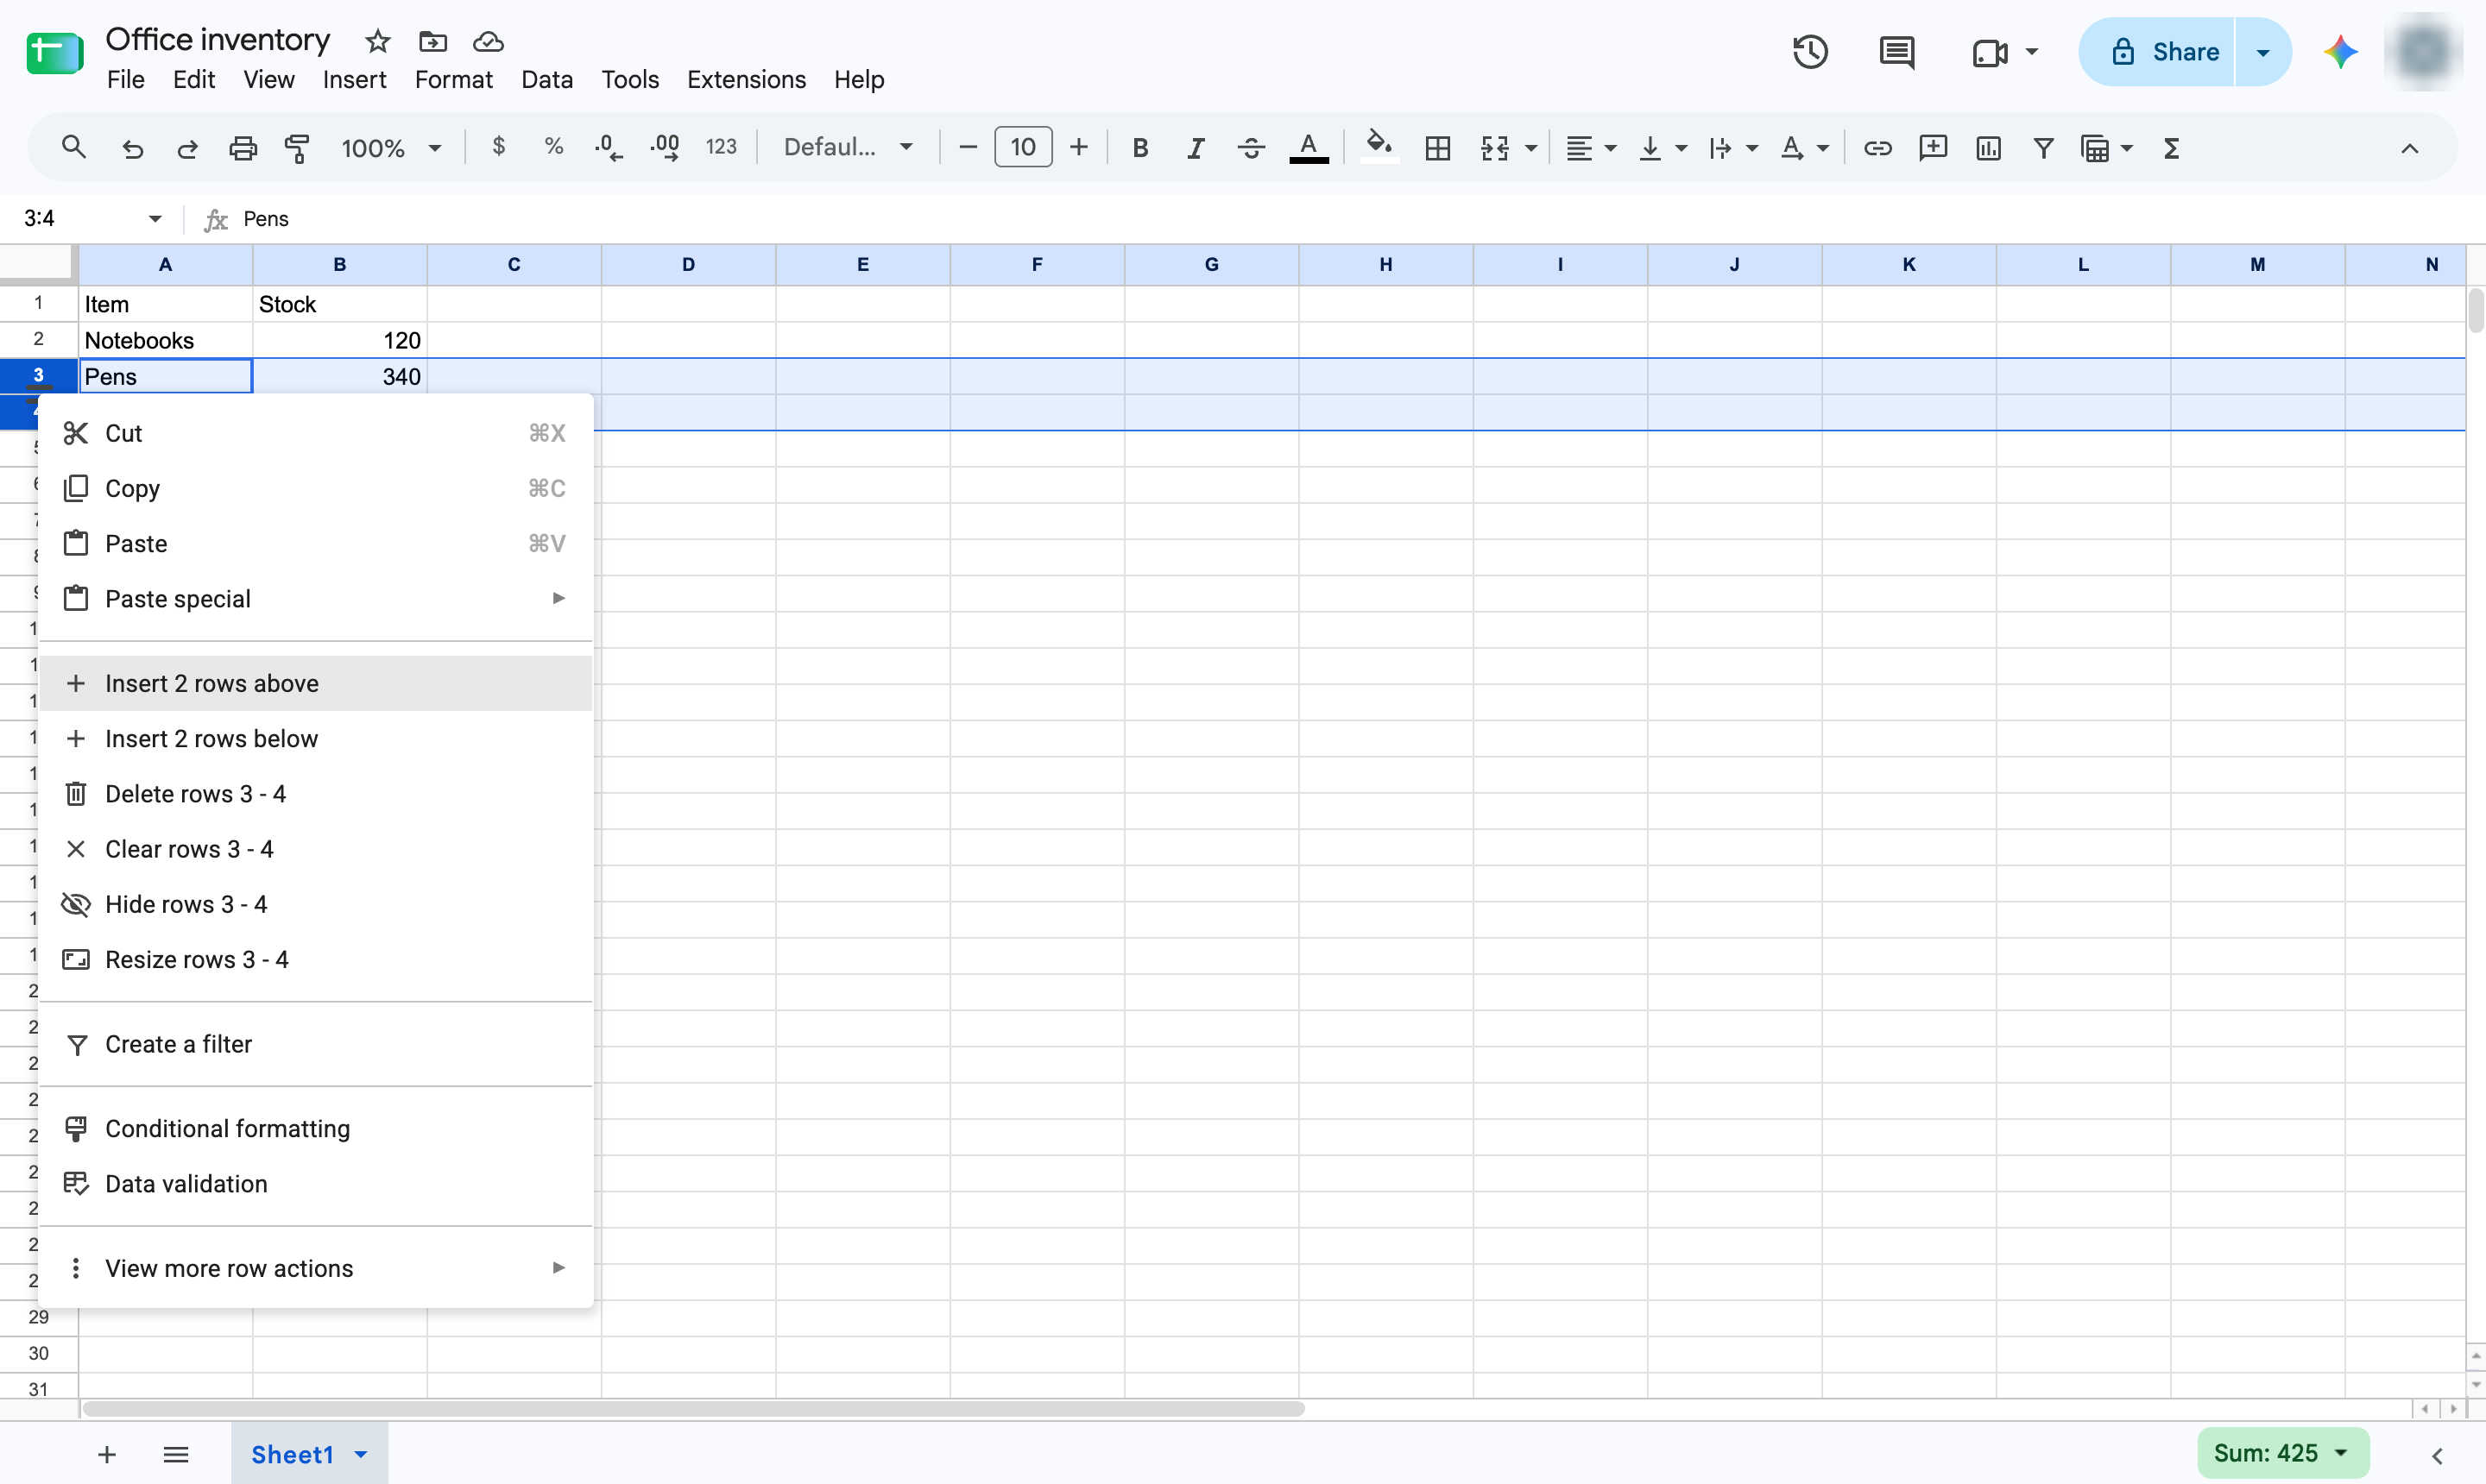Click the insert comment icon
The height and width of the screenshot is (1484, 2486).
1933,148
